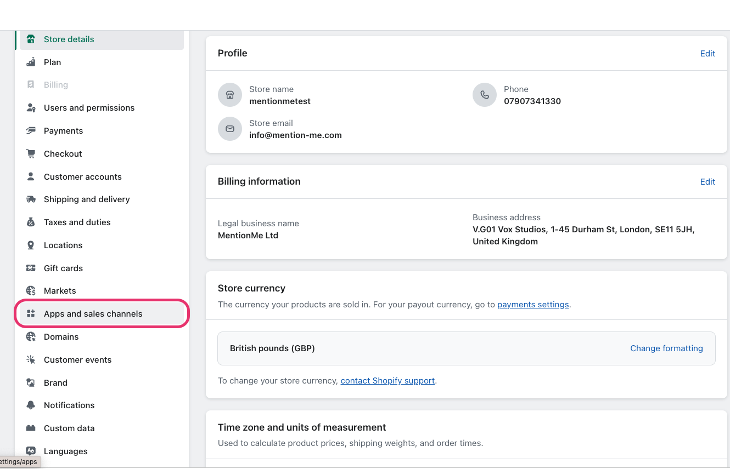Follow the payments settings link
730x469 pixels.
533,305
